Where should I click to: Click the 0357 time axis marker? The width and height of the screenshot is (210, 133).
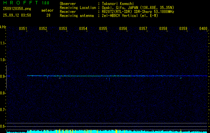click(143, 28)
